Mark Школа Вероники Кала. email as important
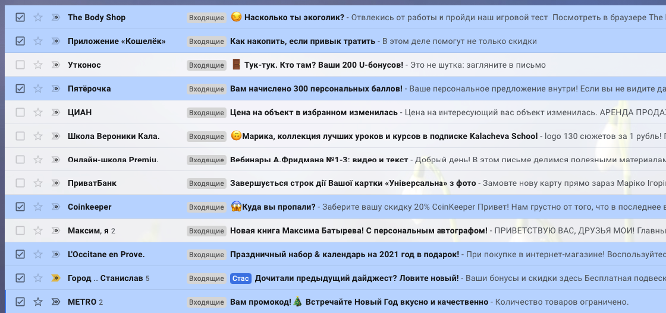Image resolution: width=666 pixels, height=313 pixels. pos(56,136)
